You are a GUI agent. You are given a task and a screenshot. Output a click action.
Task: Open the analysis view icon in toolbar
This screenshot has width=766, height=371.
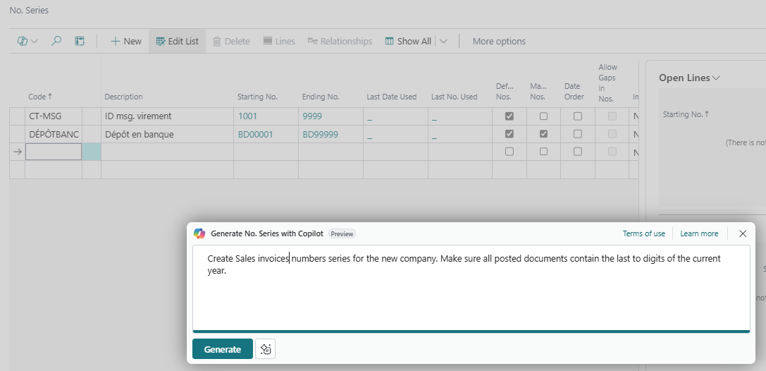tap(80, 42)
